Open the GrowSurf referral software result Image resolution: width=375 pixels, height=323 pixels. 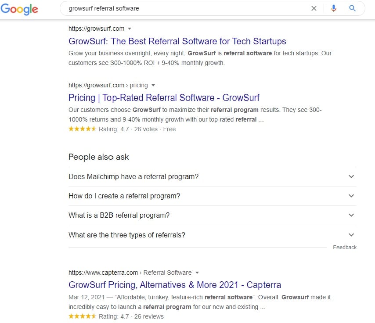[177, 41]
